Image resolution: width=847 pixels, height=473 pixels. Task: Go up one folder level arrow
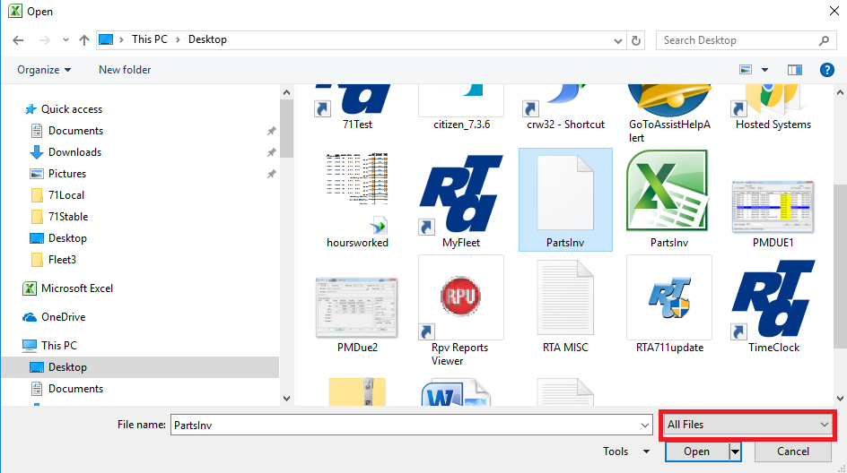click(84, 40)
